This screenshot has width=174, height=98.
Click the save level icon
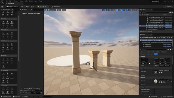click(x=2, y=7)
